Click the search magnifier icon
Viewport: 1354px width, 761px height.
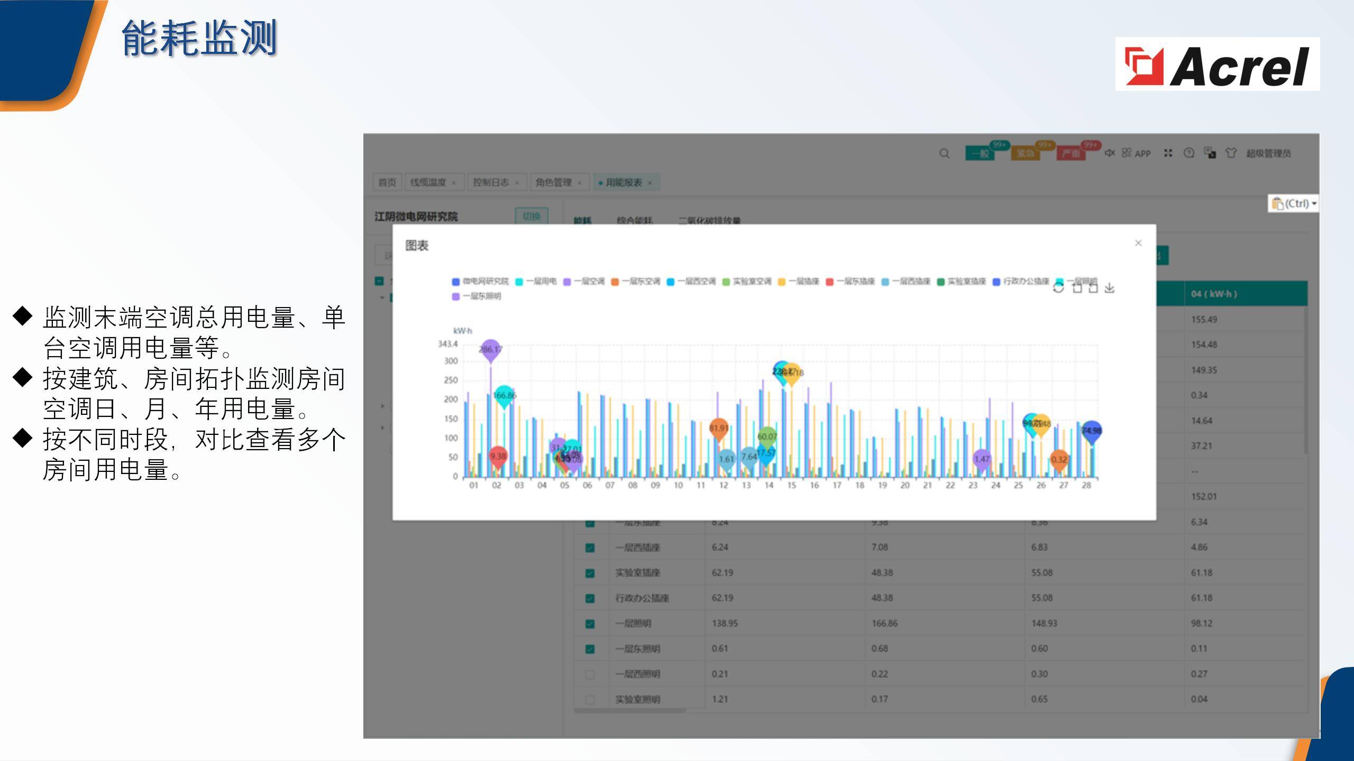coord(944,153)
